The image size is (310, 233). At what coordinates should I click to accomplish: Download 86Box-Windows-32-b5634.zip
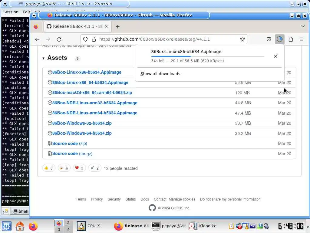[x=82, y=123]
